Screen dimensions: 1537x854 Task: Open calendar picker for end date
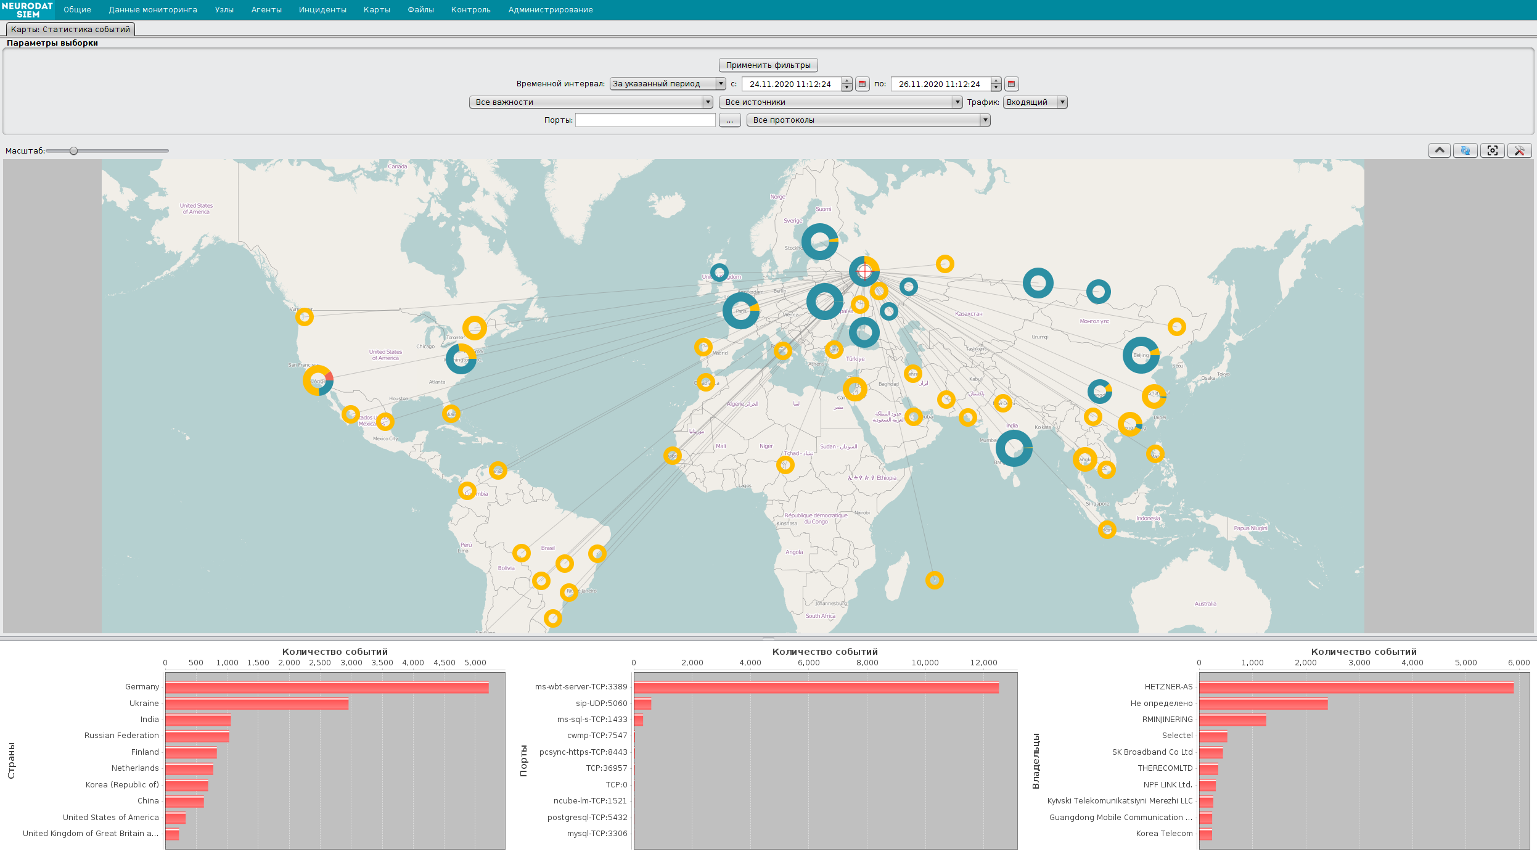(1011, 84)
